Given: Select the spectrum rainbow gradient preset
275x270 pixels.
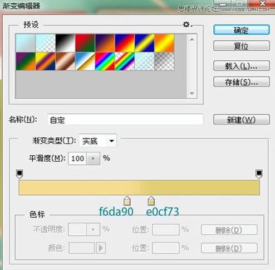Looking at the screenshot, I should [105, 61].
